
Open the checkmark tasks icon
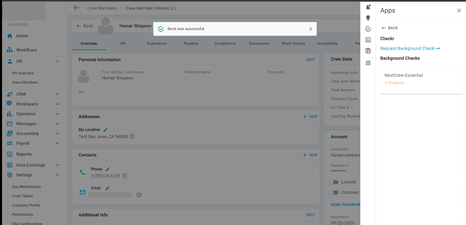(x=368, y=29)
